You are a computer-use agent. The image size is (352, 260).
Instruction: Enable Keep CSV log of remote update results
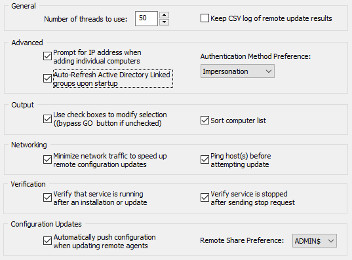205,18
